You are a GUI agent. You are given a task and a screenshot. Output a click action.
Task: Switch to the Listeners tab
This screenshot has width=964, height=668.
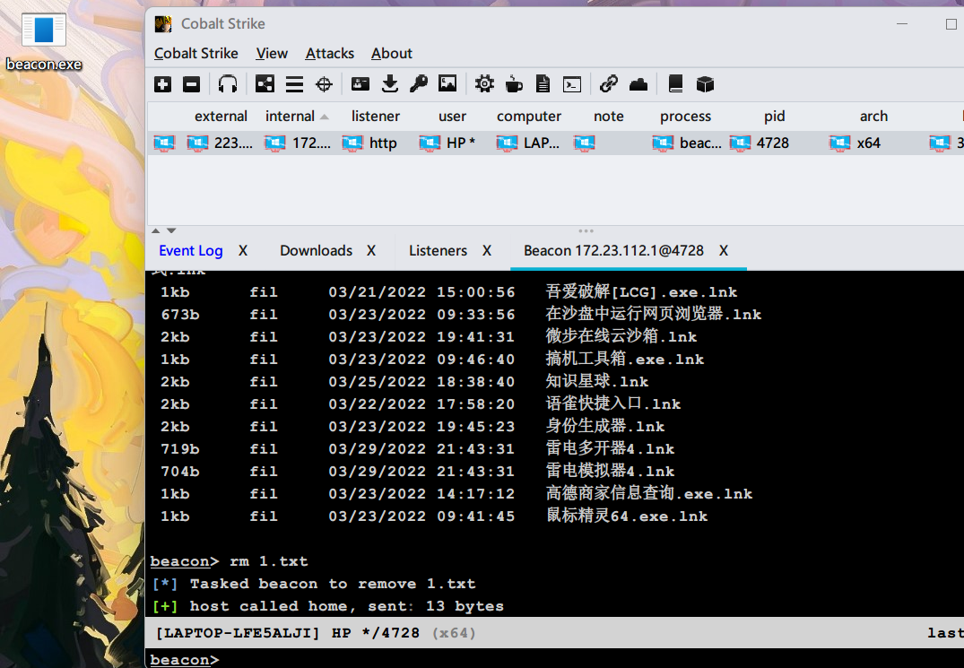(x=438, y=251)
